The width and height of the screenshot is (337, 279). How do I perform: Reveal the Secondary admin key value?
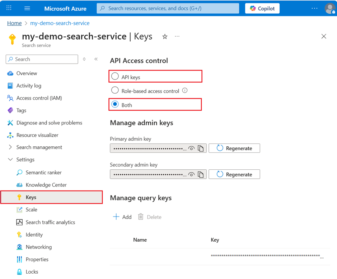(x=191, y=174)
